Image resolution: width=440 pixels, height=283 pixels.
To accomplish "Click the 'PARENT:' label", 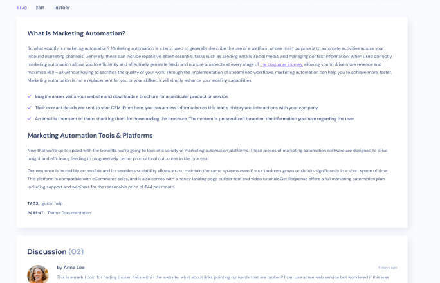I will (x=36, y=212).
